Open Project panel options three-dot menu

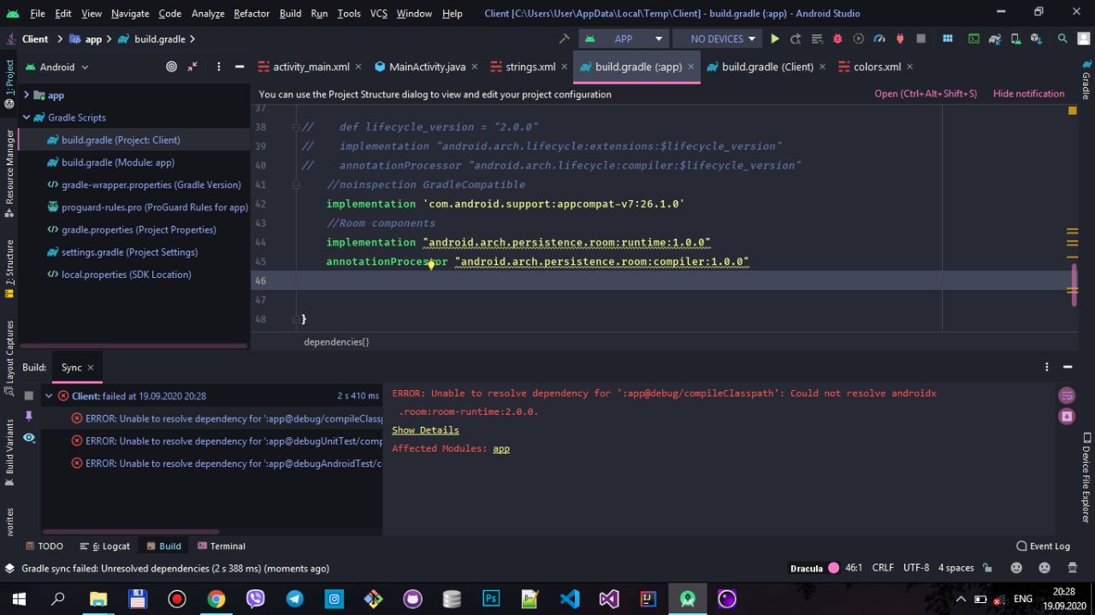[219, 67]
